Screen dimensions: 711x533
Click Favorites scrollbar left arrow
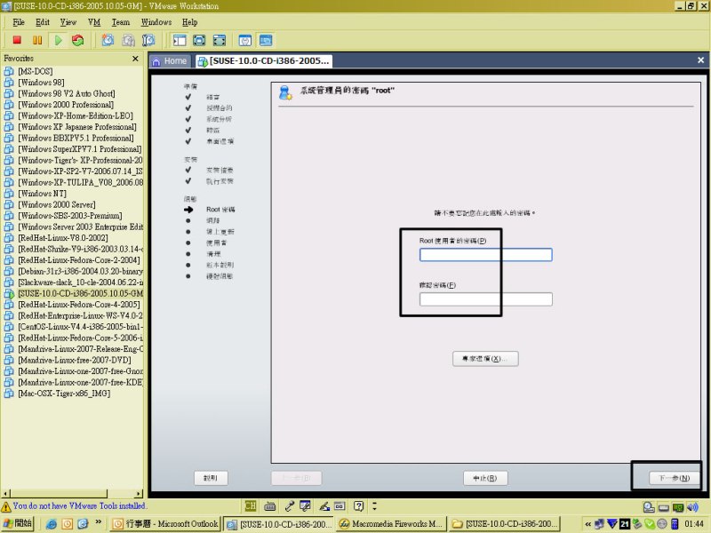tap(5, 493)
